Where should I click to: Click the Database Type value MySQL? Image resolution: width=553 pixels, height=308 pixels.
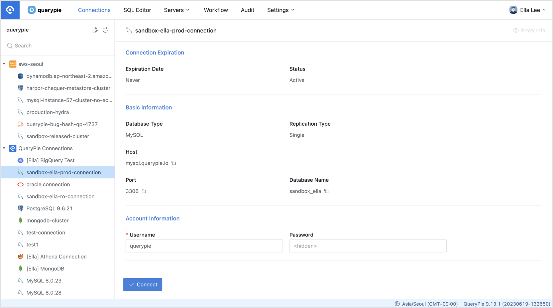coord(134,135)
